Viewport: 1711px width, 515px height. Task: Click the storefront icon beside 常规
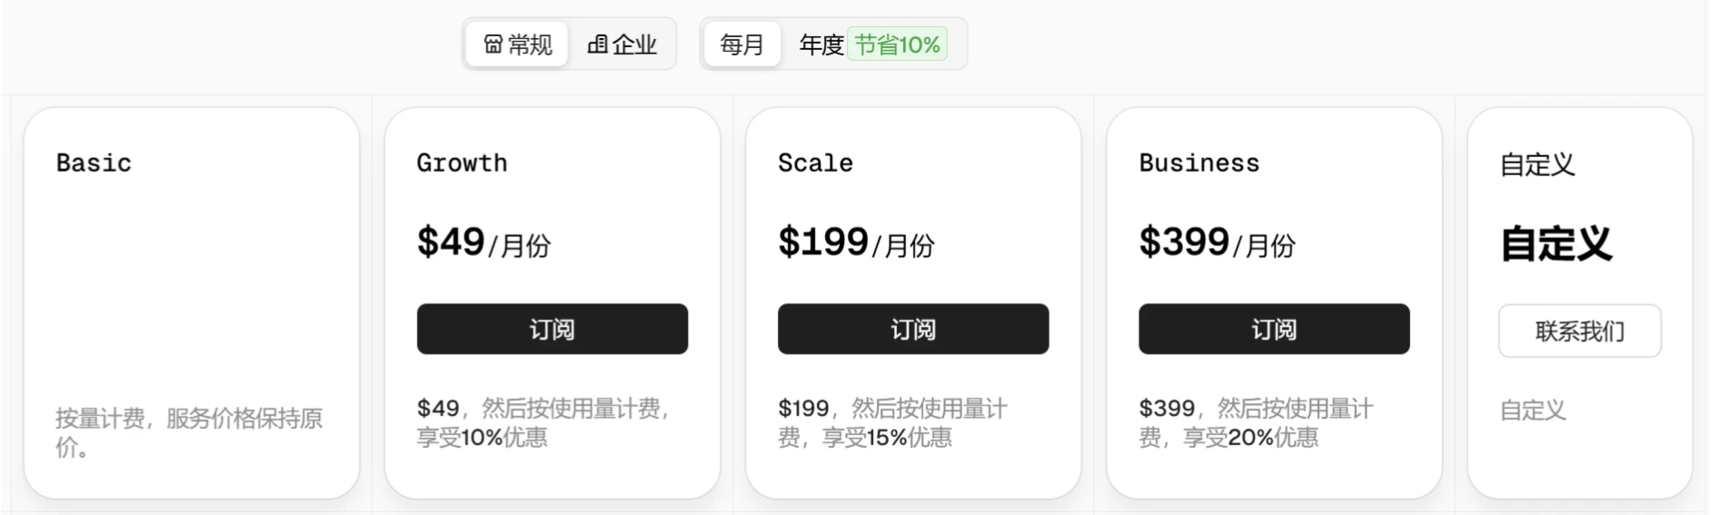point(493,45)
